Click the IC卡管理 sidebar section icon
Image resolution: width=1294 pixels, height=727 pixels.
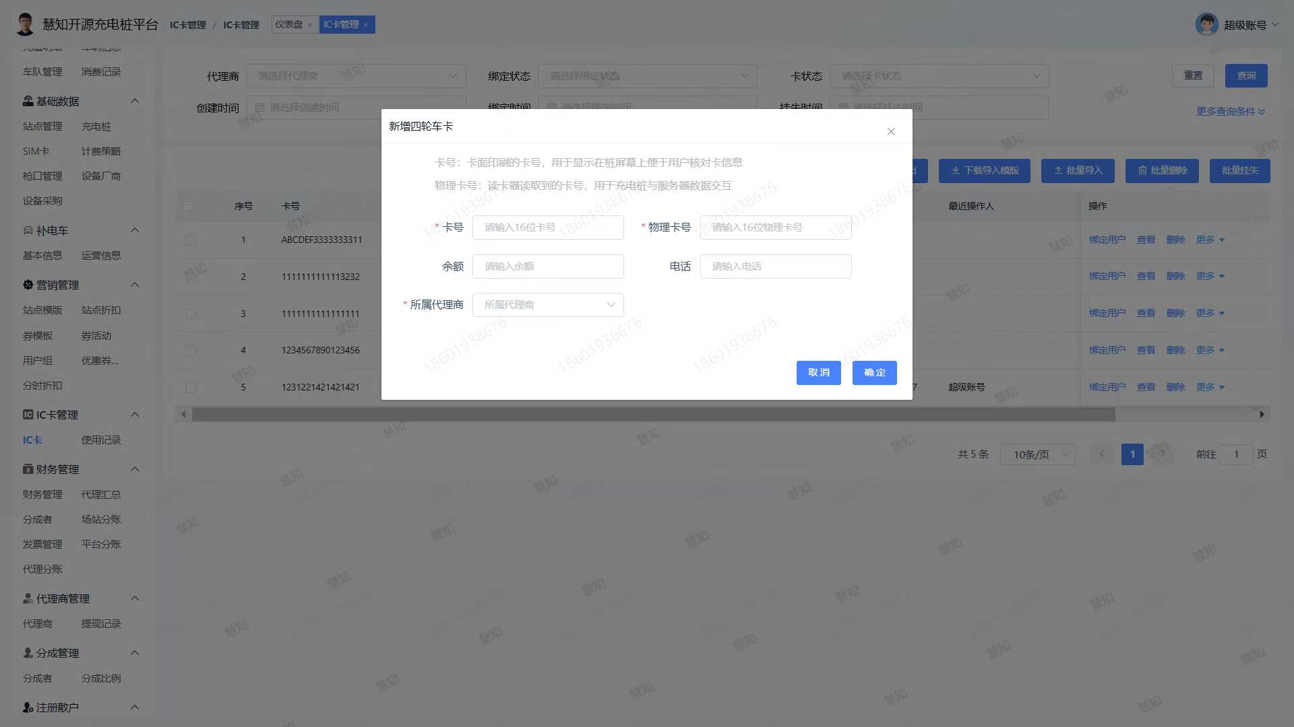coord(28,415)
